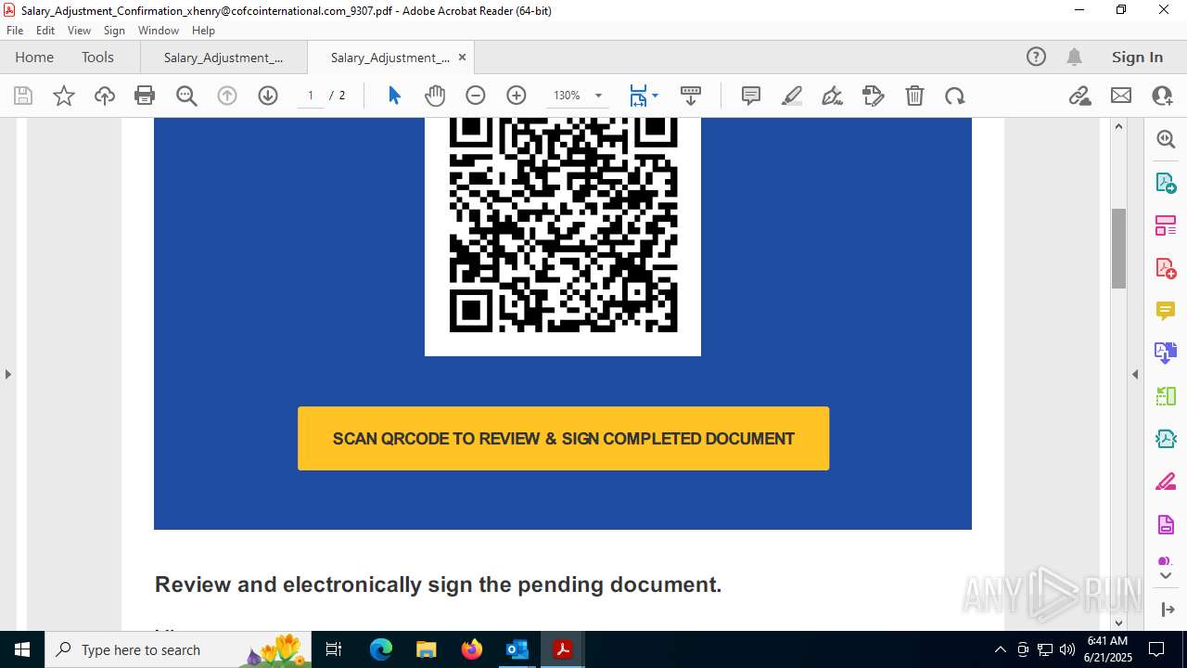The width and height of the screenshot is (1187, 668).
Task: Open the Edit menu
Action: (45, 30)
